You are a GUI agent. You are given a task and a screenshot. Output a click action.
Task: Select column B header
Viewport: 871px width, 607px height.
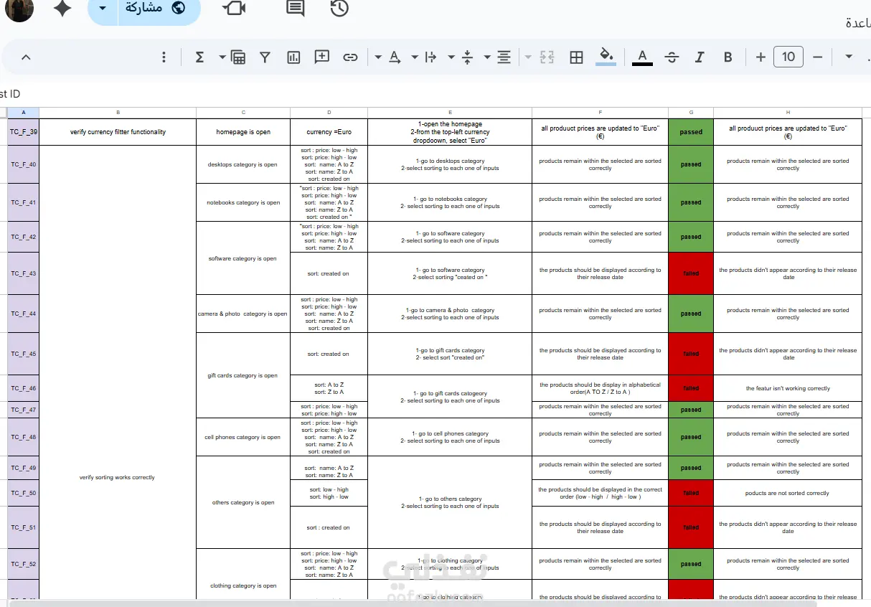[x=118, y=113]
